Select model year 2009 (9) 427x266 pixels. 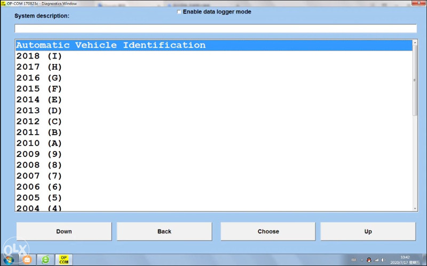(214, 154)
